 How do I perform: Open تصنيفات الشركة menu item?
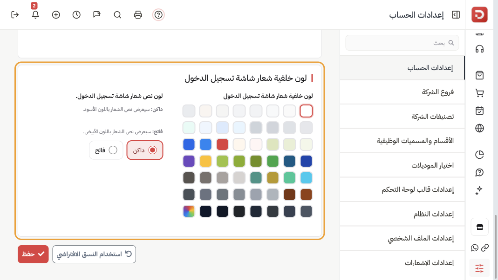402,117
